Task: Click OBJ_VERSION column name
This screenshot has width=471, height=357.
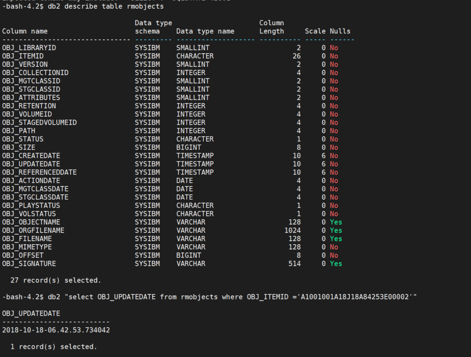Action: 25,64
